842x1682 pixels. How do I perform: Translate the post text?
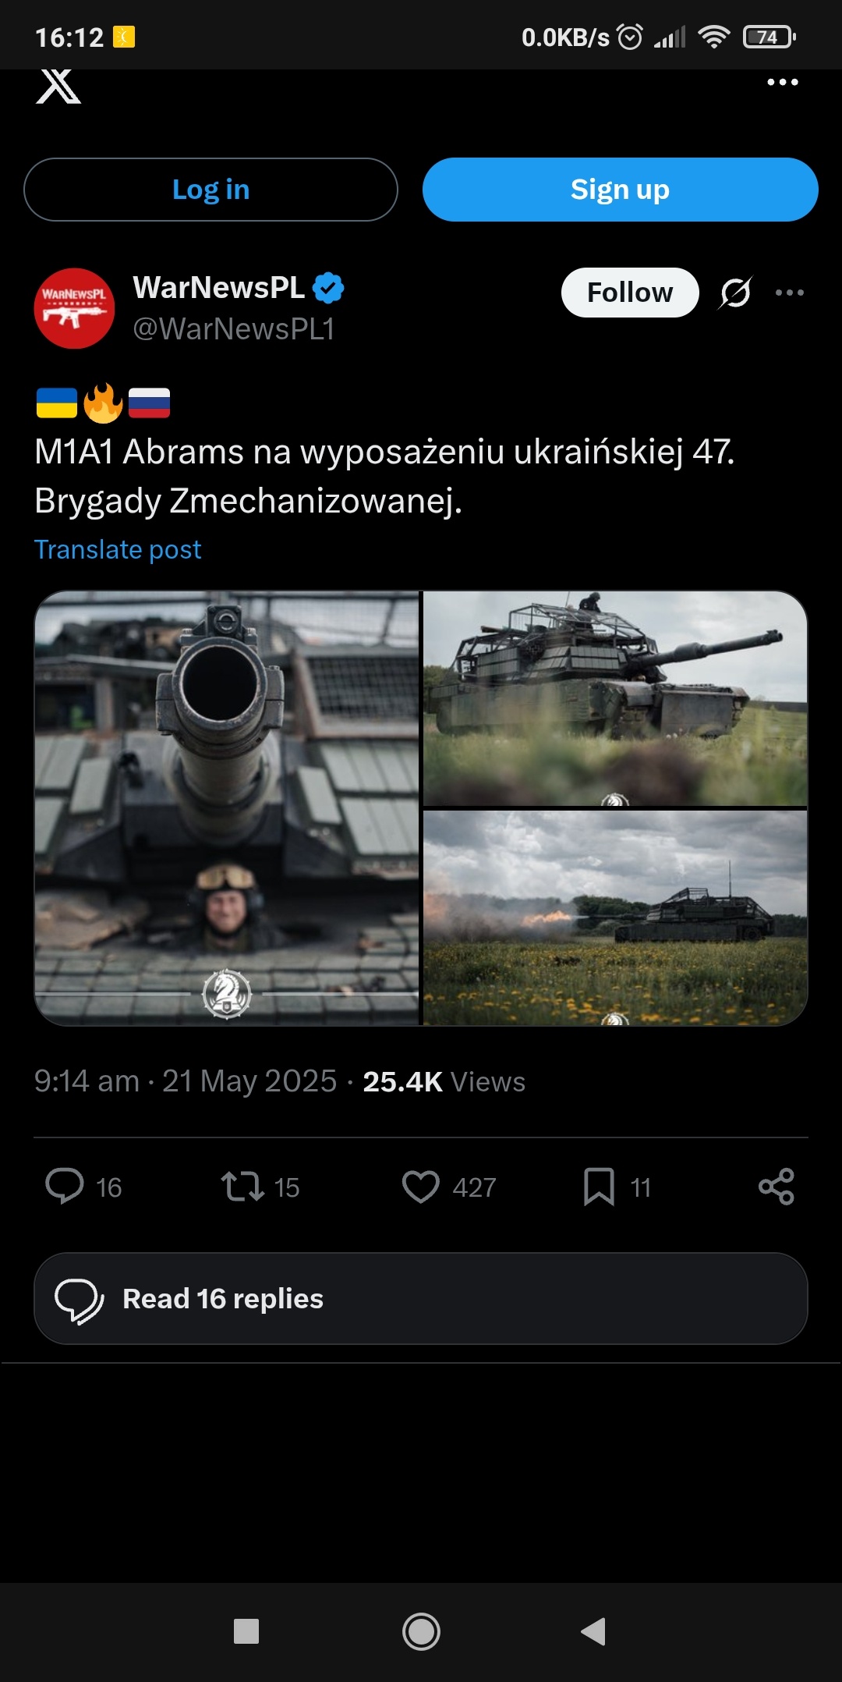pyautogui.click(x=118, y=549)
